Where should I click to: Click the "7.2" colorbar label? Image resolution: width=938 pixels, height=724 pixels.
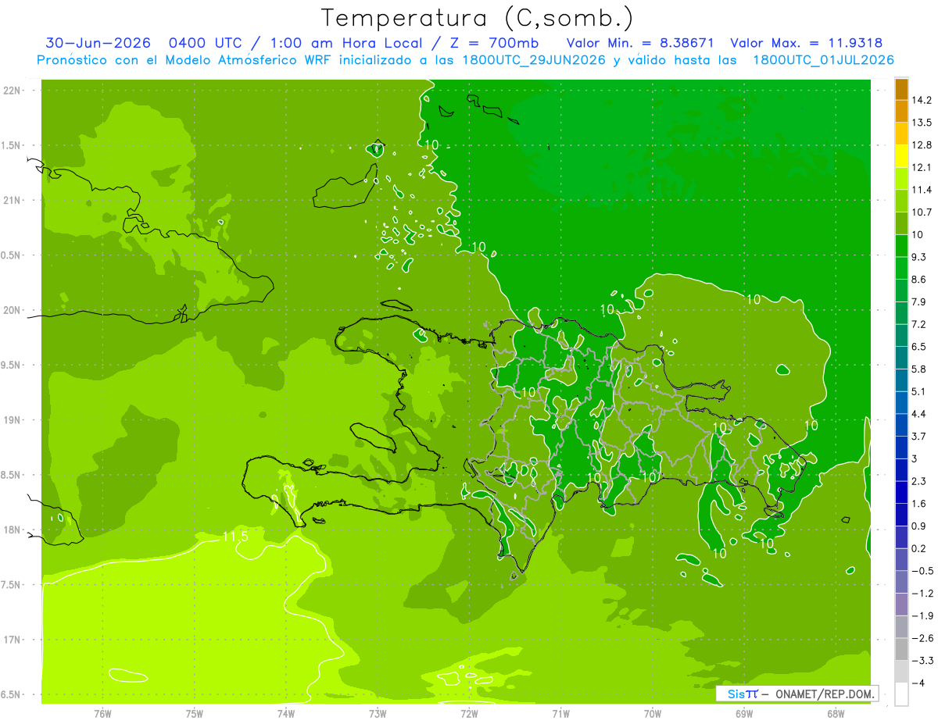click(919, 324)
